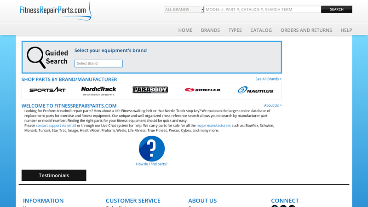Open the TYPES menu item
Screen dimensions: 368x207
pyautogui.click(x=235, y=30)
